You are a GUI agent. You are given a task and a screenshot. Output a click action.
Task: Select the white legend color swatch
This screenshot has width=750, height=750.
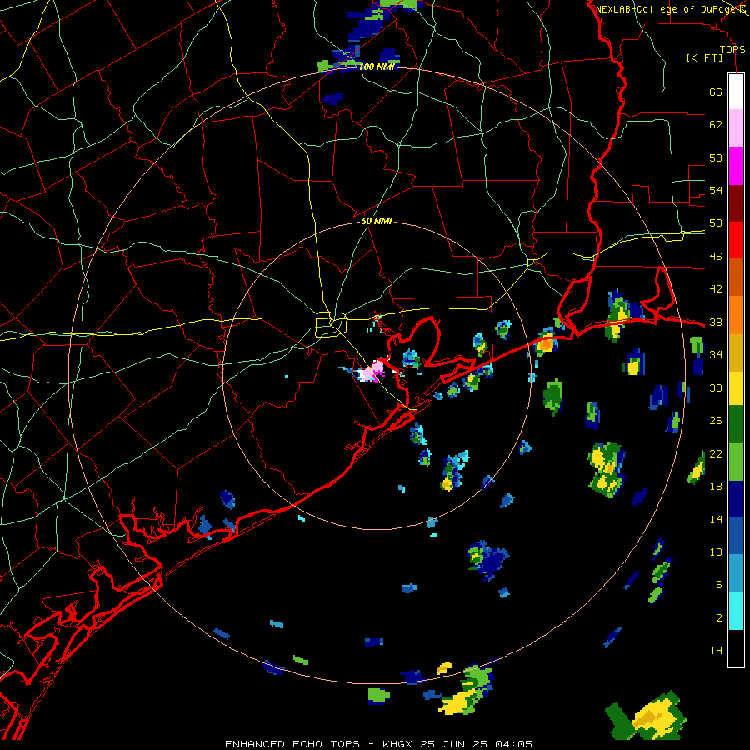click(x=736, y=92)
